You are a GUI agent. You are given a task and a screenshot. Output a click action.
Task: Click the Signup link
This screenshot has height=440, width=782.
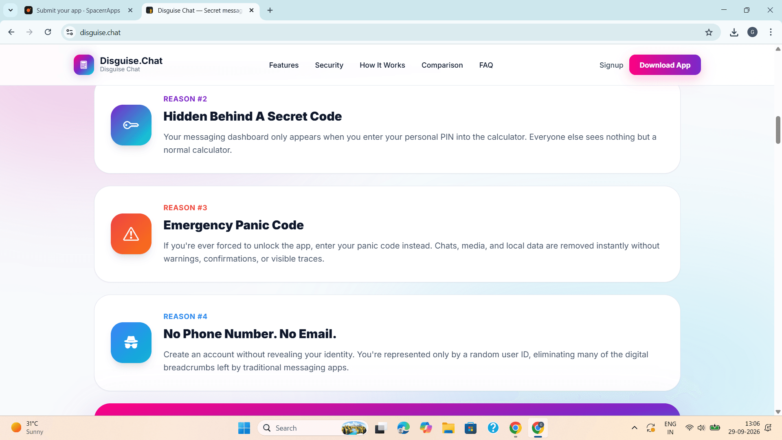point(611,65)
